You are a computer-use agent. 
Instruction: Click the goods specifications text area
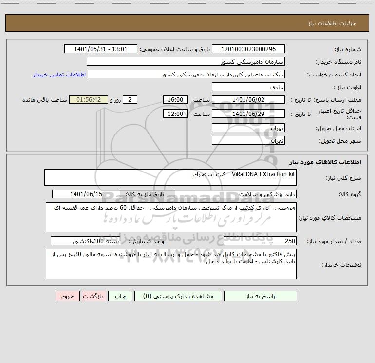tap(171, 217)
